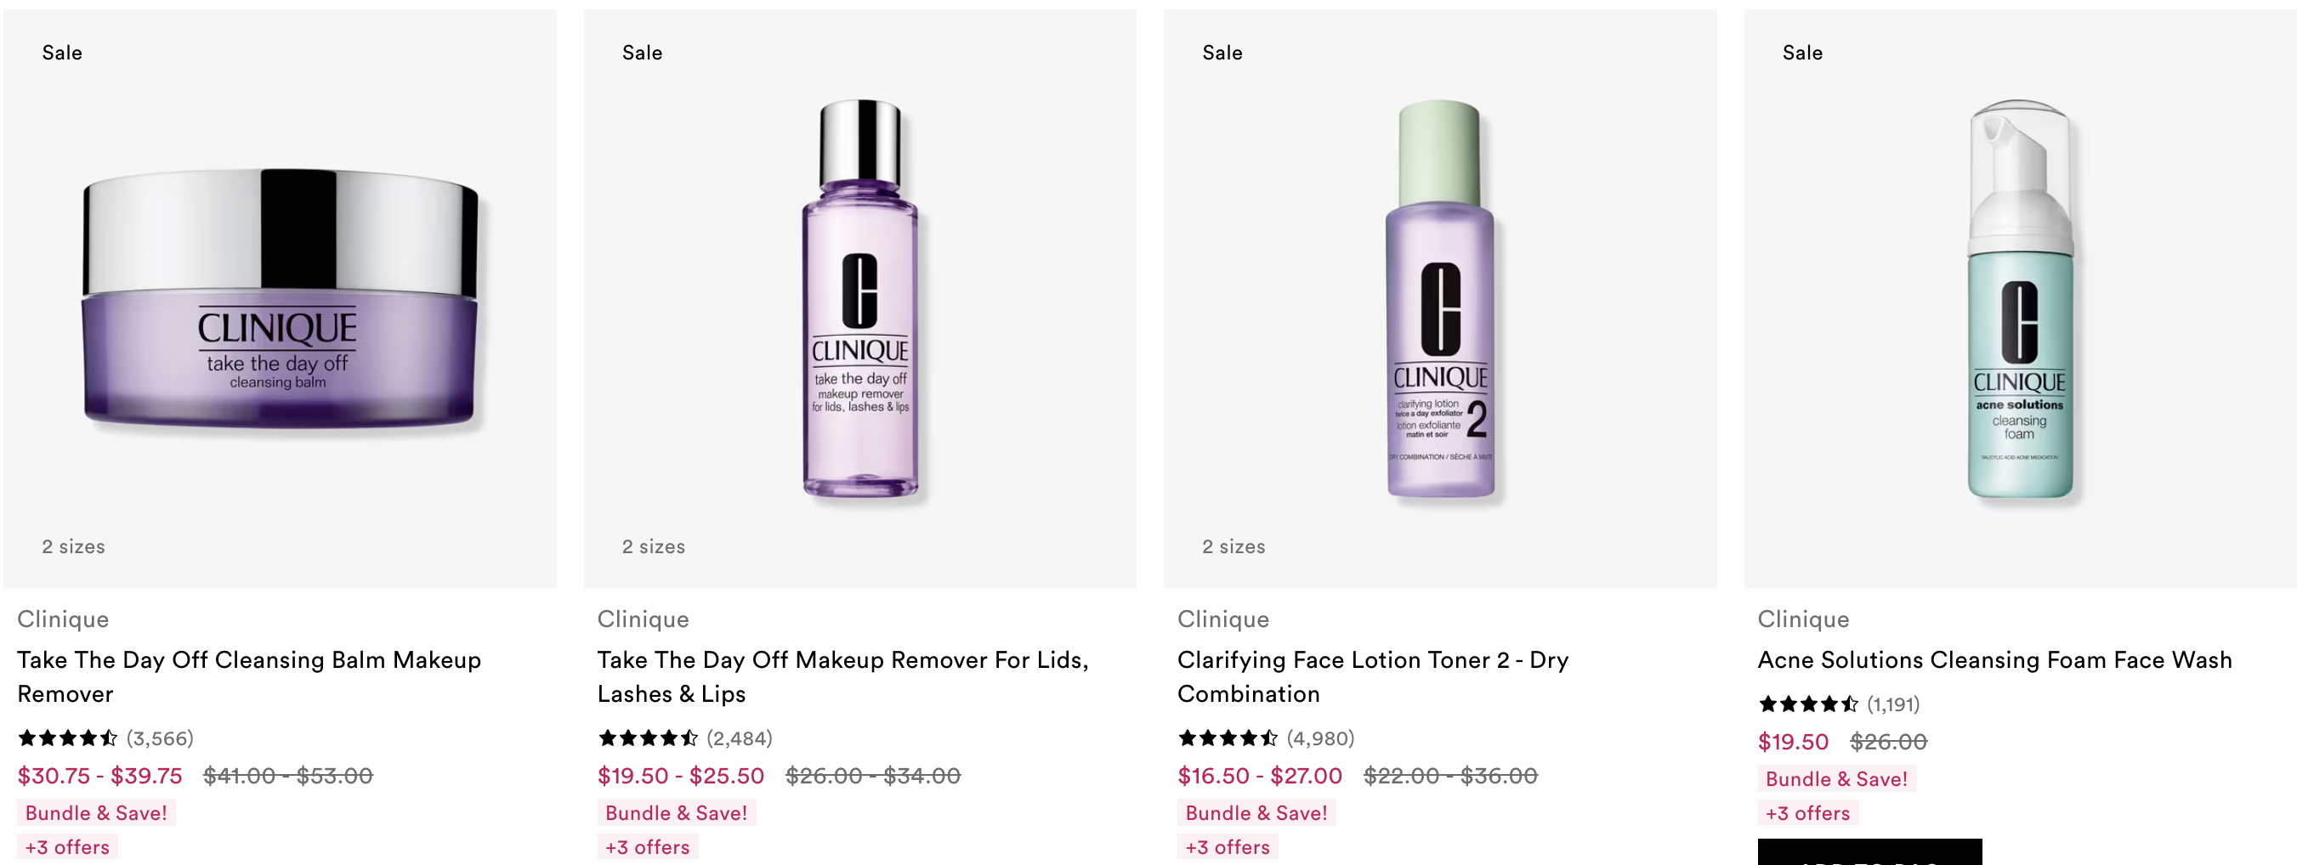Click Clinique brand name above Acne Solutions

tap(1803, 619)
